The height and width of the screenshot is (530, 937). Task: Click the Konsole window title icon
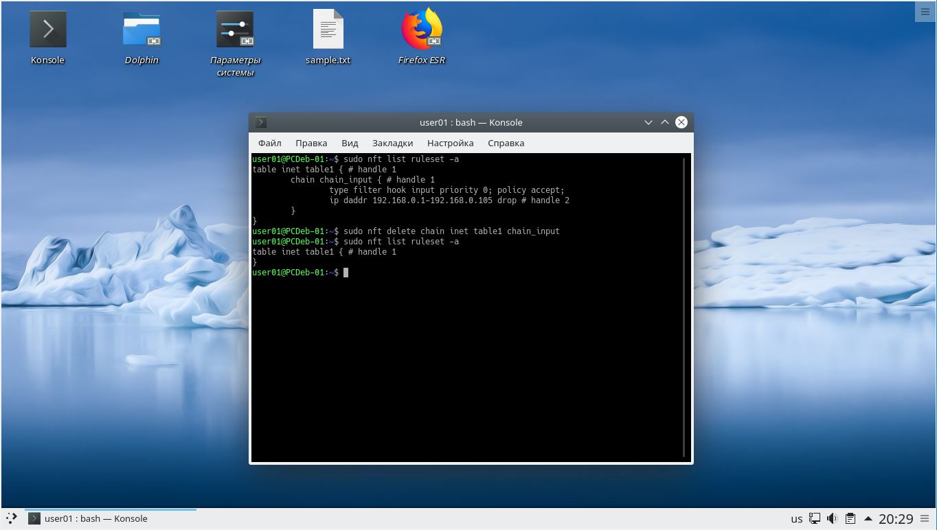pyautogui.click(x=261, y=122)
